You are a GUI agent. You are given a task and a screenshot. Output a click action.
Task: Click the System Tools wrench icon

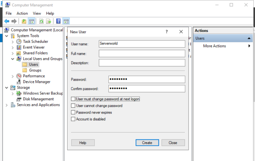(x=13, y=36)
